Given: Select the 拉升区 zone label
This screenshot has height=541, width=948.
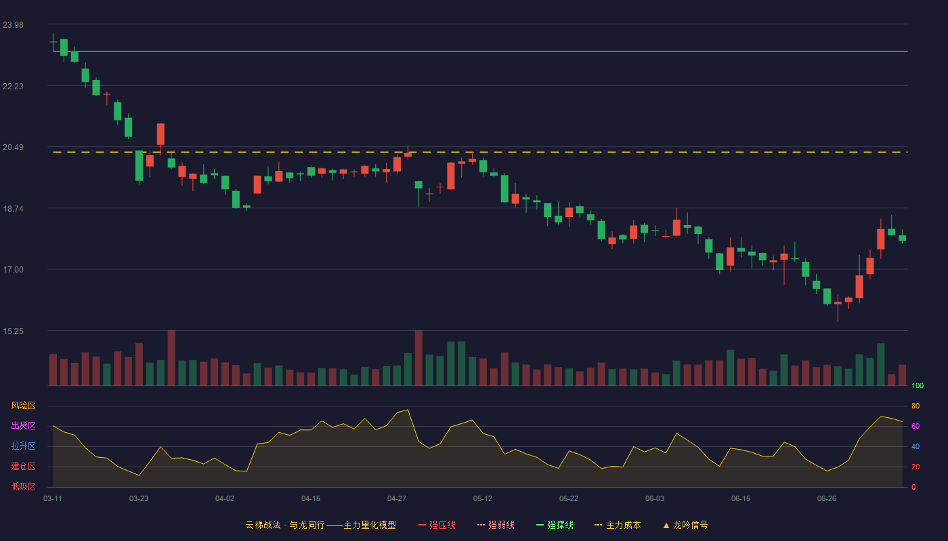Looking at the screenshot, I should point(24,446).
